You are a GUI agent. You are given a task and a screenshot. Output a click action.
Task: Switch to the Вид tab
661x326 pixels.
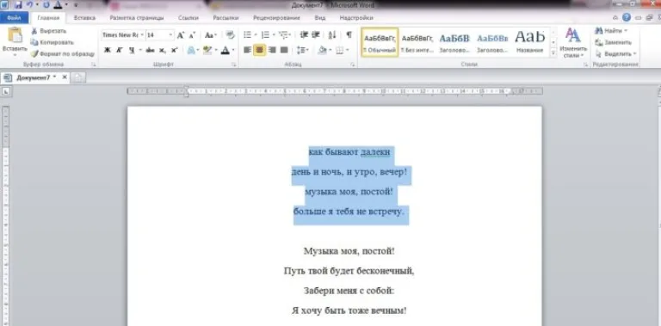[x=320, y=18]
